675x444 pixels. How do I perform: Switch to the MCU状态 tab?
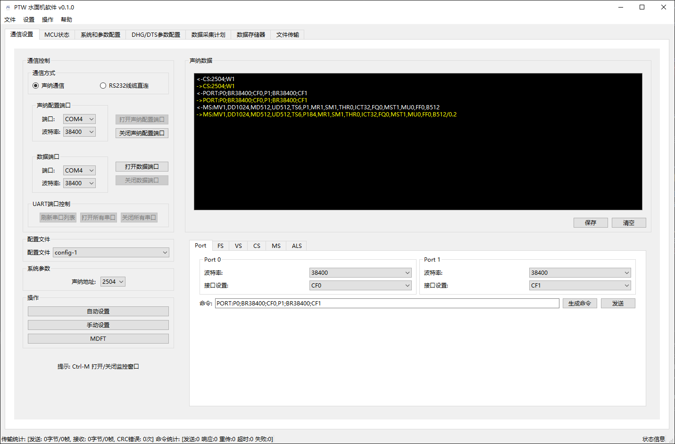(x=57, y=35)
